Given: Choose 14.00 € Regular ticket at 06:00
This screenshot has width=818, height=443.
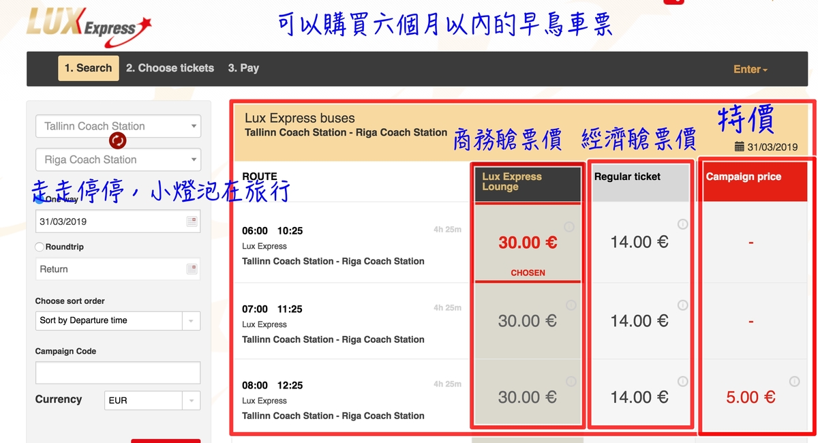Looking at the screenshot, I should click(x=639, y=243).
